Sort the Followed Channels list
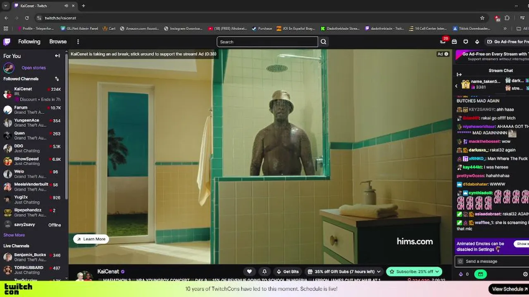 tap(57, 79)
